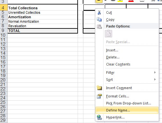Select row header 7

tap(4, 21)
